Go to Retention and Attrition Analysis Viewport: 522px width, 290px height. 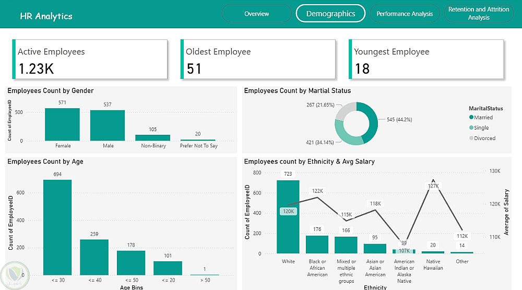tap(479, 14)
